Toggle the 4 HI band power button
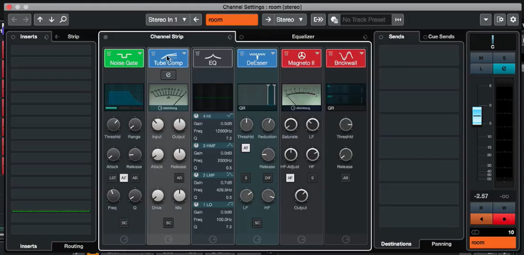Image resolution: width=524 pixels, height=255 pixels. [x=196, y=116]
